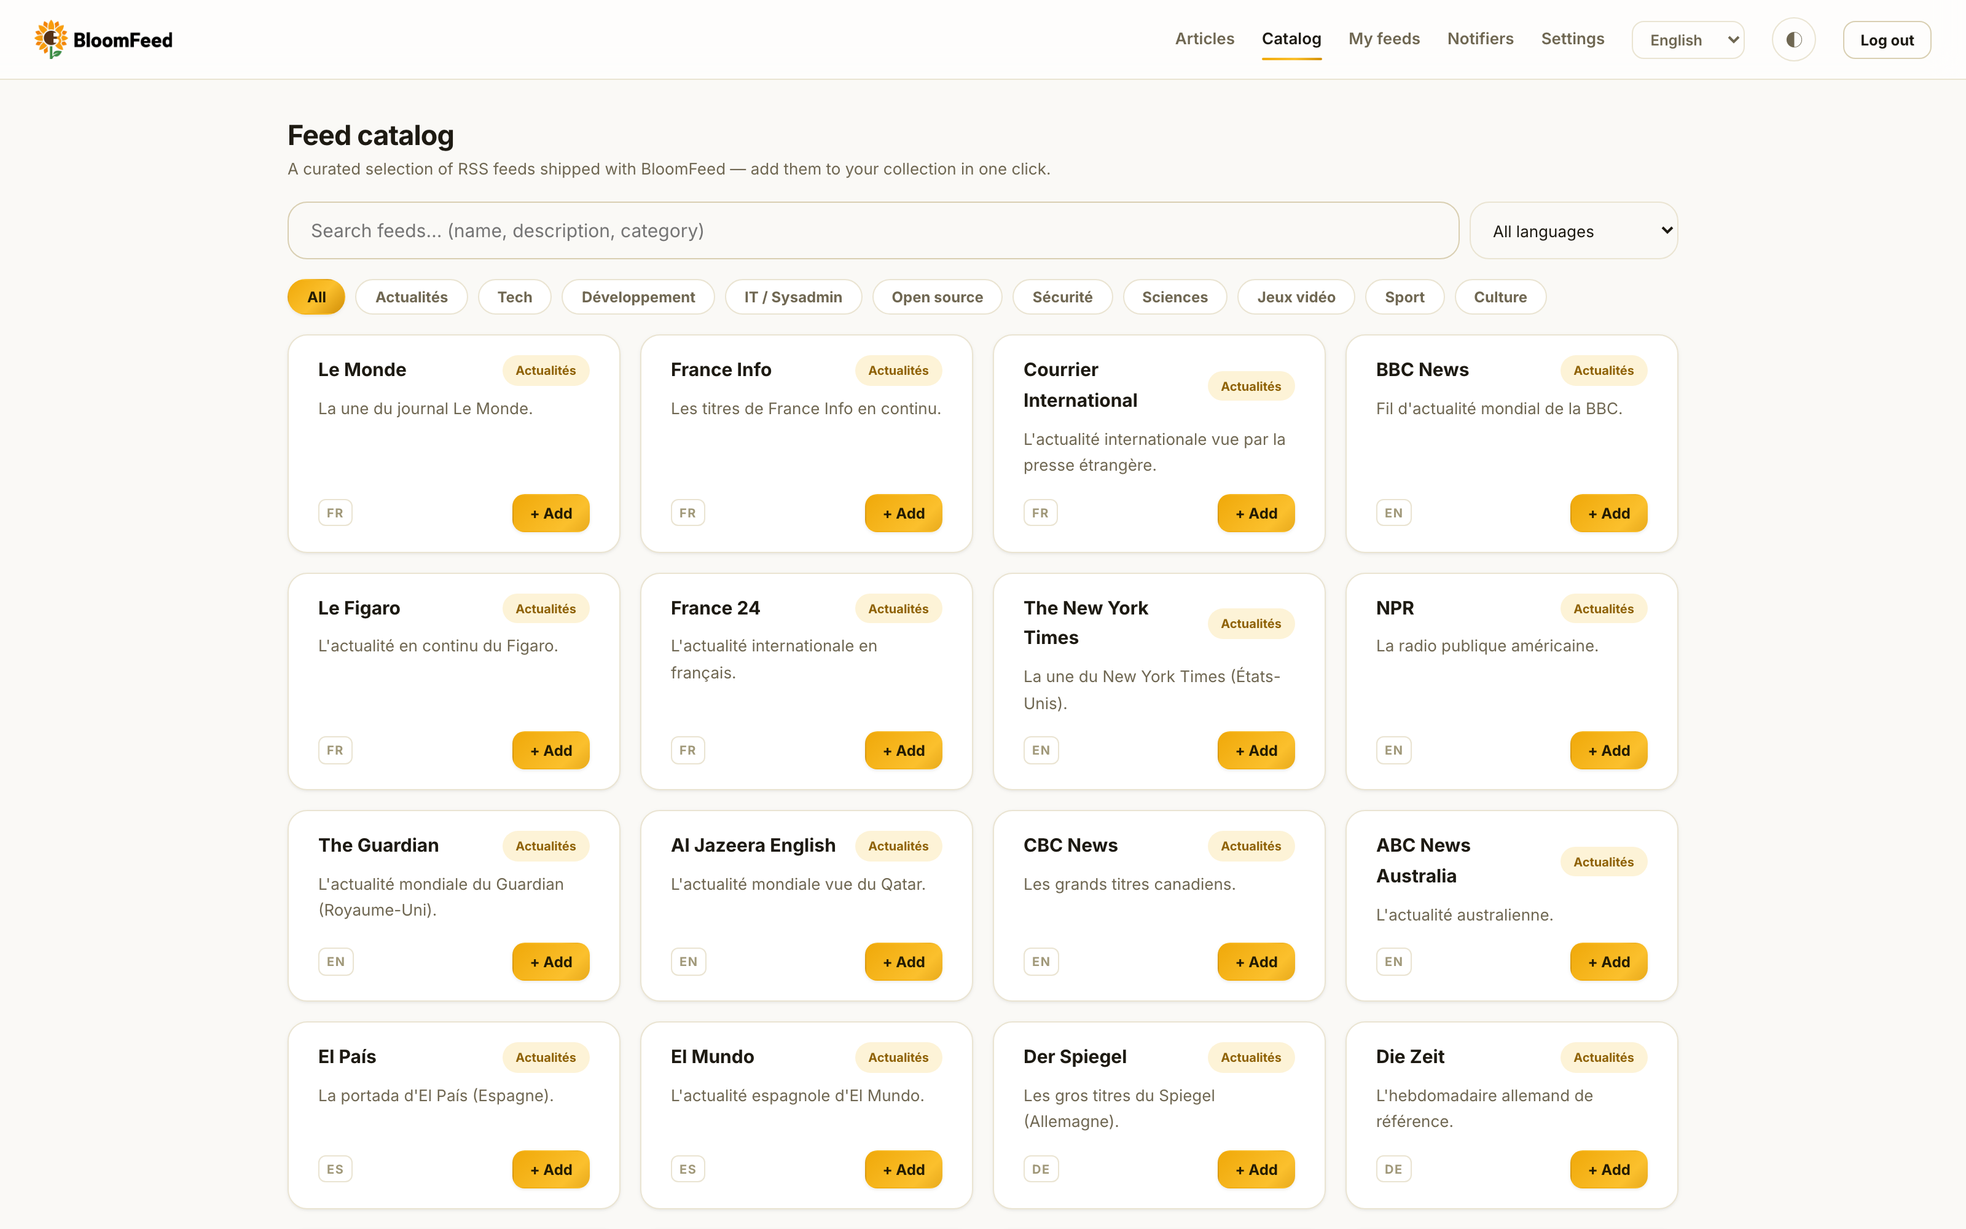Click the Actualités badge on Le Figaro card
Image resolution: width=1966 pixels, height=1229 pixels.
coord(545,609)
